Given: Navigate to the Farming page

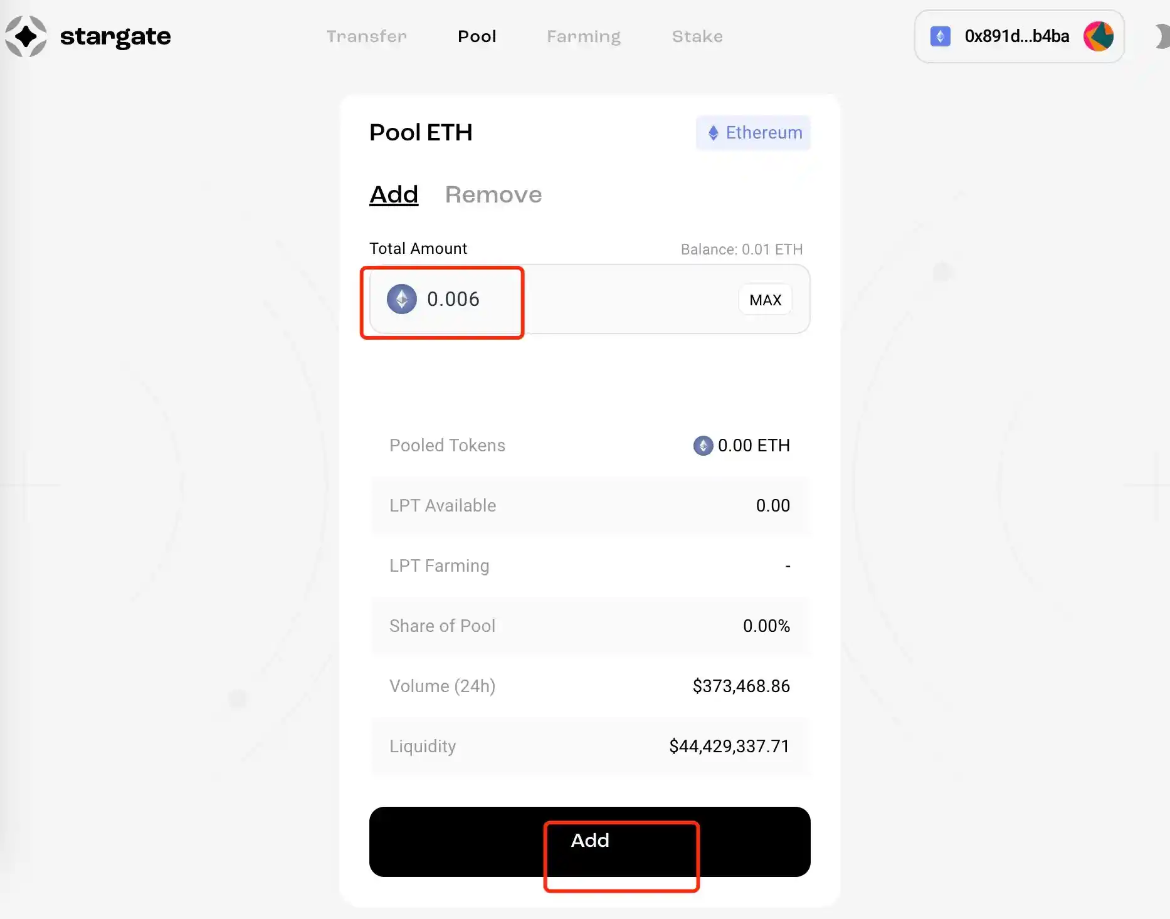Looking at the screenshot, I should coord(584,36).
